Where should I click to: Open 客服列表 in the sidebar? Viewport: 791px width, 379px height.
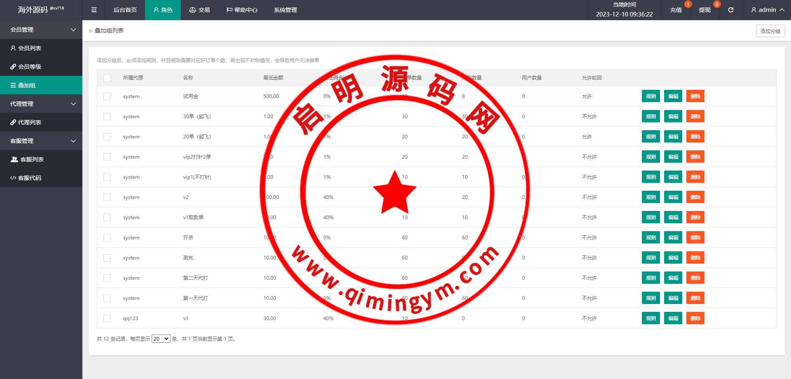point(27,159)
